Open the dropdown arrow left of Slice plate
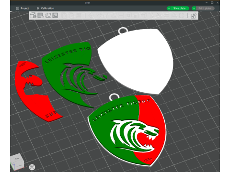The image size is (230, 172). click(169, 8)
